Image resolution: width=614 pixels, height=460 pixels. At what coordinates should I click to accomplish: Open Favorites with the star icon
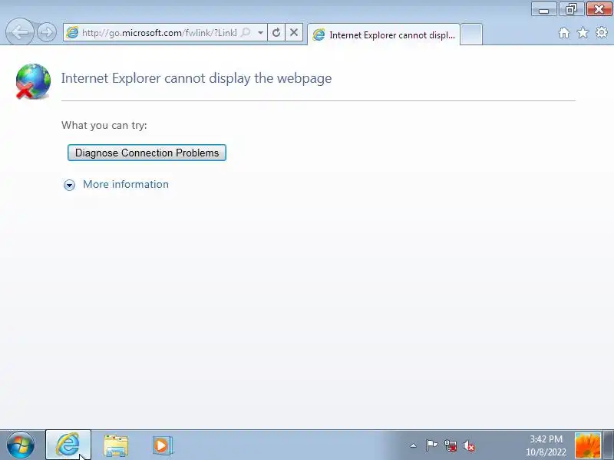point(583,32)
